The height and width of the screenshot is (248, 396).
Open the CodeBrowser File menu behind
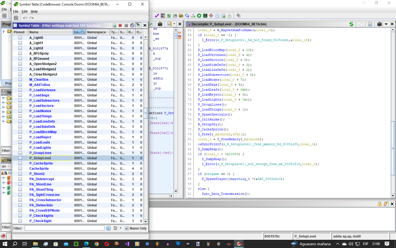[x=4, y=9]
